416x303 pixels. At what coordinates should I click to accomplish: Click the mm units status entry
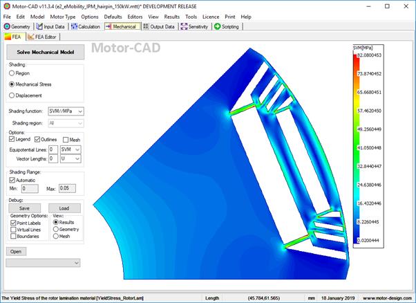pos(312,298)
